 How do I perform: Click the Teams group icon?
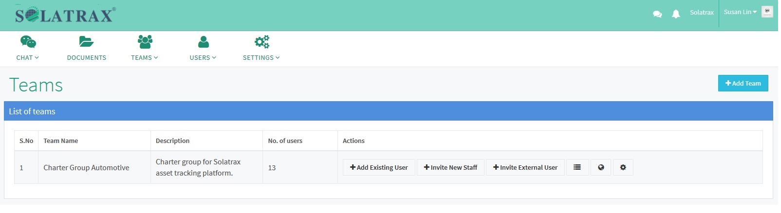coord(146,42)
